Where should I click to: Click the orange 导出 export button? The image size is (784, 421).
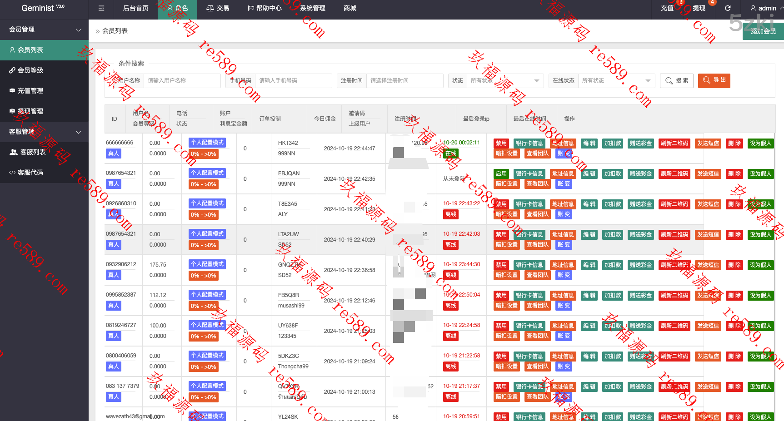(x=714, y=80)
